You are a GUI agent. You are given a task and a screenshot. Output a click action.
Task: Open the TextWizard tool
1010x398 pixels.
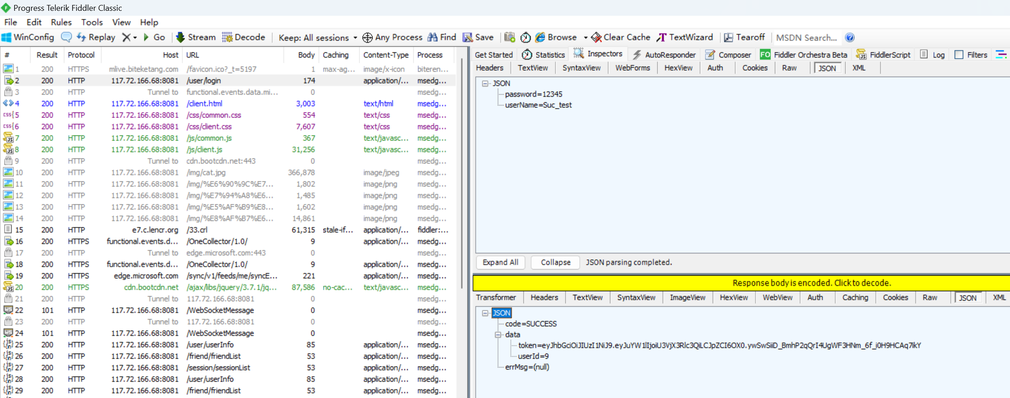coord(685,37)
